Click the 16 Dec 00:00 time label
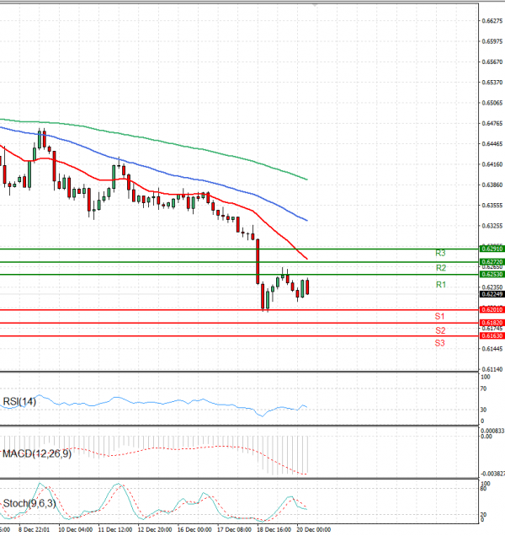 click(194, 529)
